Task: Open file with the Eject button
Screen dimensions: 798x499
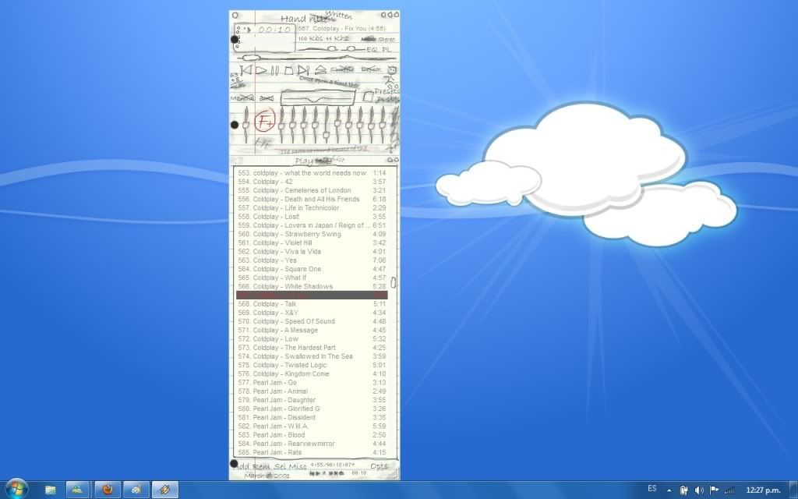Action: point(320,69)
